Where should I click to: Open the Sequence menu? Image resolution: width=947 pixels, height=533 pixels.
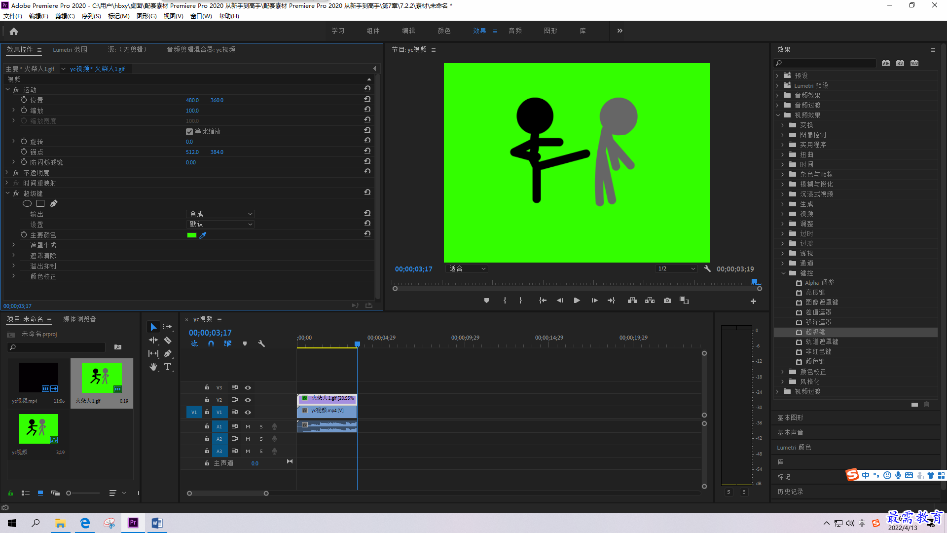pos(91,16)
